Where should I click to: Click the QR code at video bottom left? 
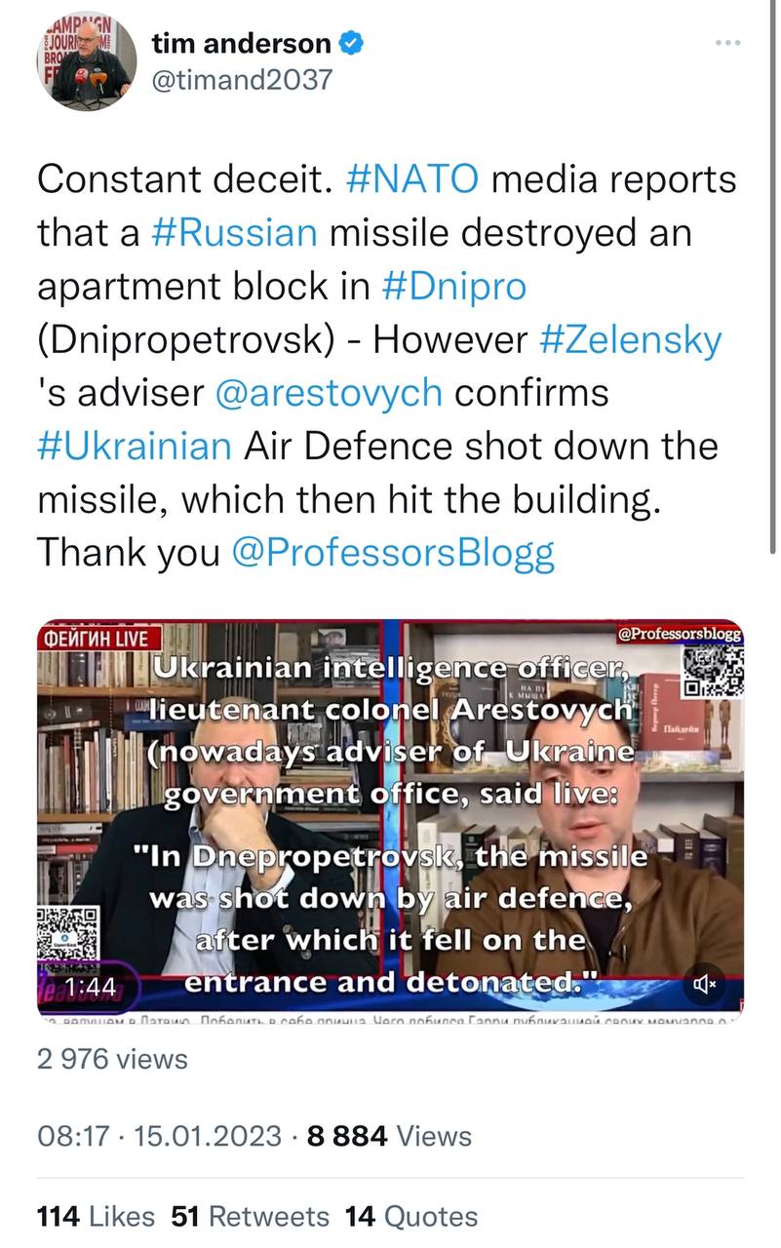pyautogui.click(x=68, y=933)
